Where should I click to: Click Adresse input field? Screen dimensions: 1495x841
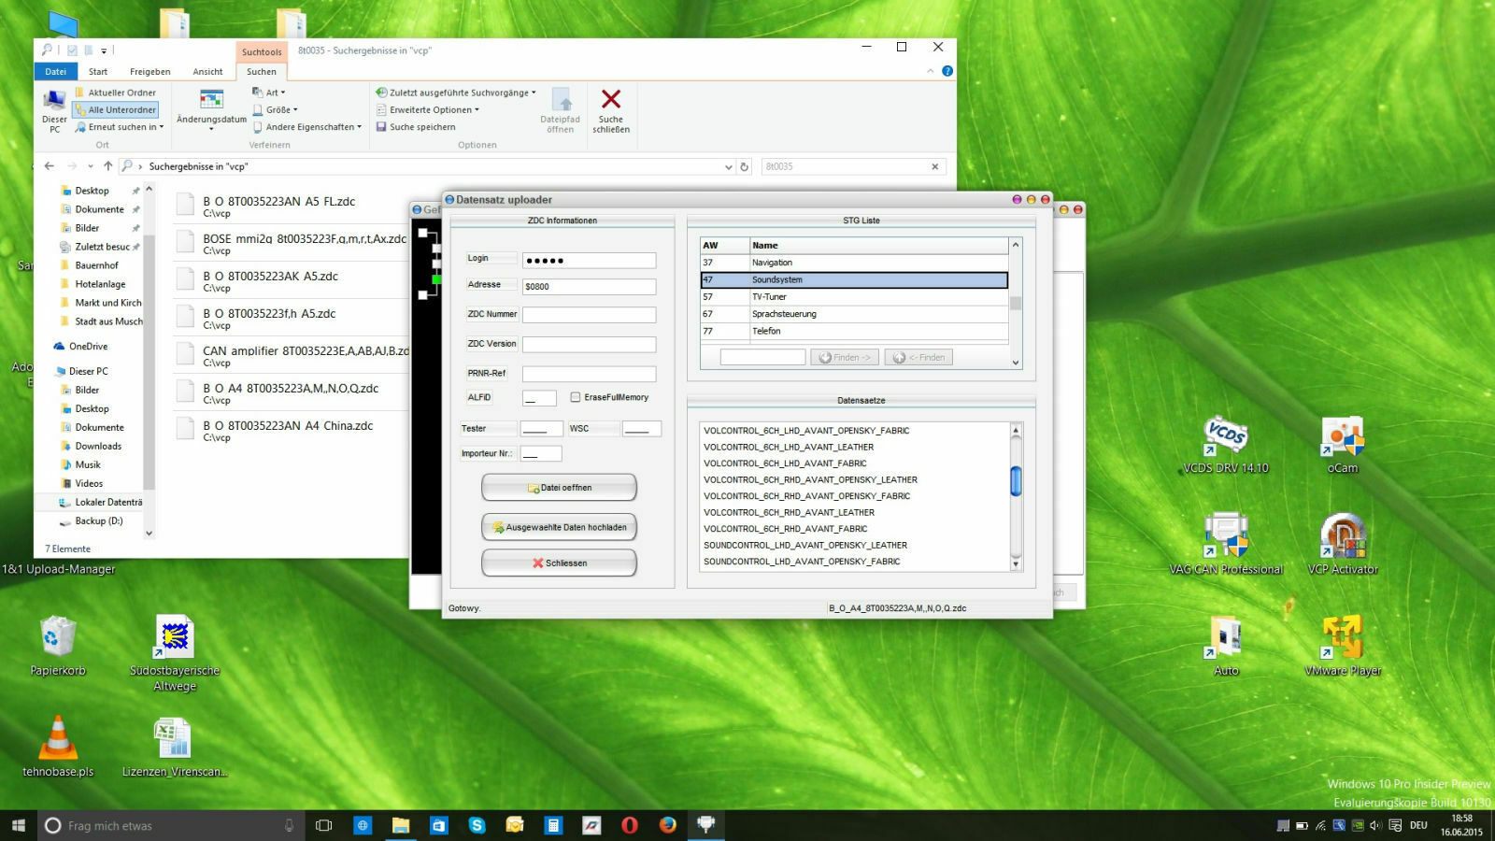click(590, 287)
